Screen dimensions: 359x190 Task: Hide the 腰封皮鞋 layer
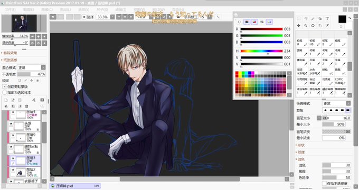[11, 147]
